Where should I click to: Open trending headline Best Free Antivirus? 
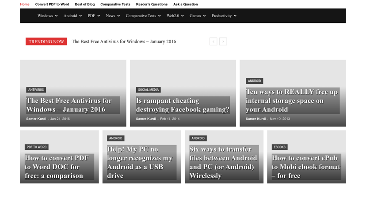pyautogui.click(x=124, y=41)
